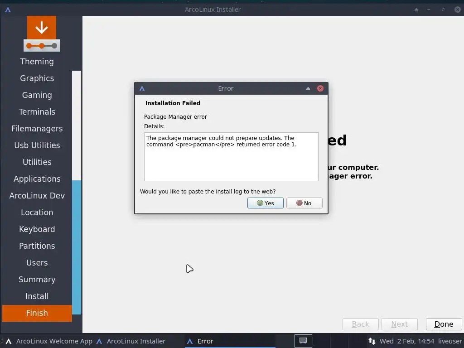
Task: Click the ArcoLinux icon in installer titlebar
Action: click(x=8, y=10)
